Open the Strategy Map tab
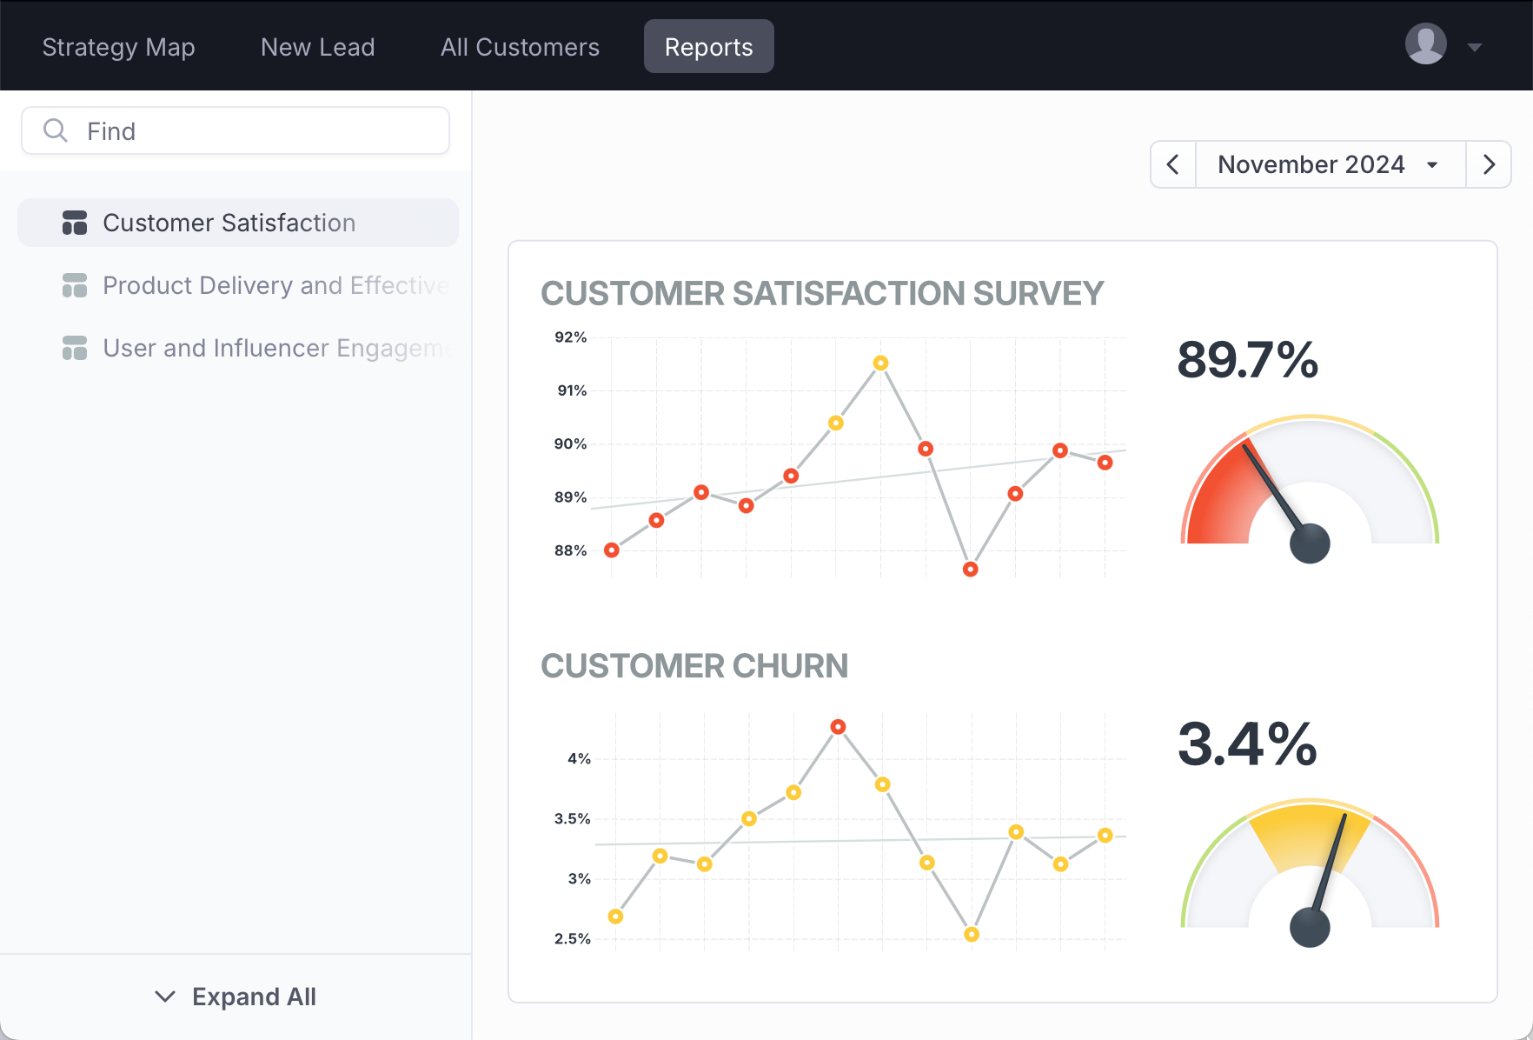1533x1040 pixels. pos(119,47)
